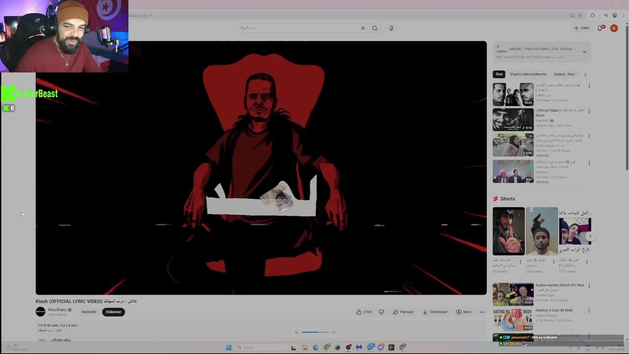This screenshot has width=629, height=354.
Task: Expand description with 'afficher plus'
Action: pyautogui.click(x=61, y=340)
